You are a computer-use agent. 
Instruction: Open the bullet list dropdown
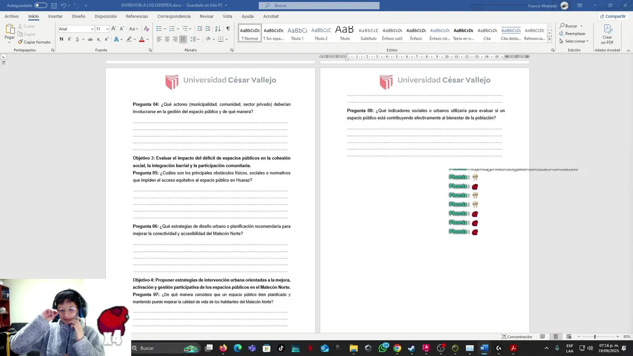tap(165, 29)
